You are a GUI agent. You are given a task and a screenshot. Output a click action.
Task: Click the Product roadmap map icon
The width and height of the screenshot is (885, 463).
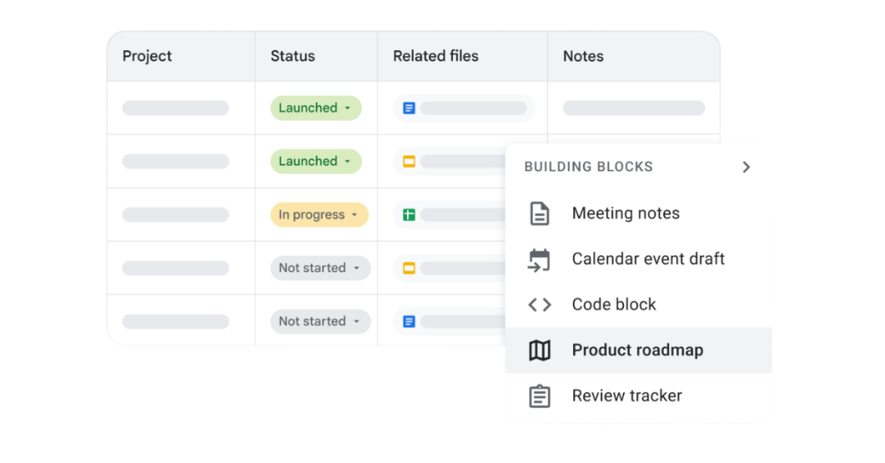[x=539, y=350]
